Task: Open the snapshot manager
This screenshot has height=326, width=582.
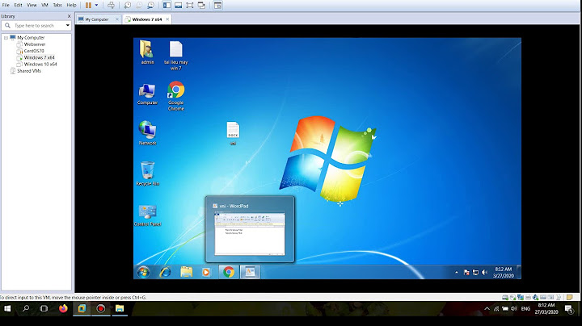Action: 150,5
